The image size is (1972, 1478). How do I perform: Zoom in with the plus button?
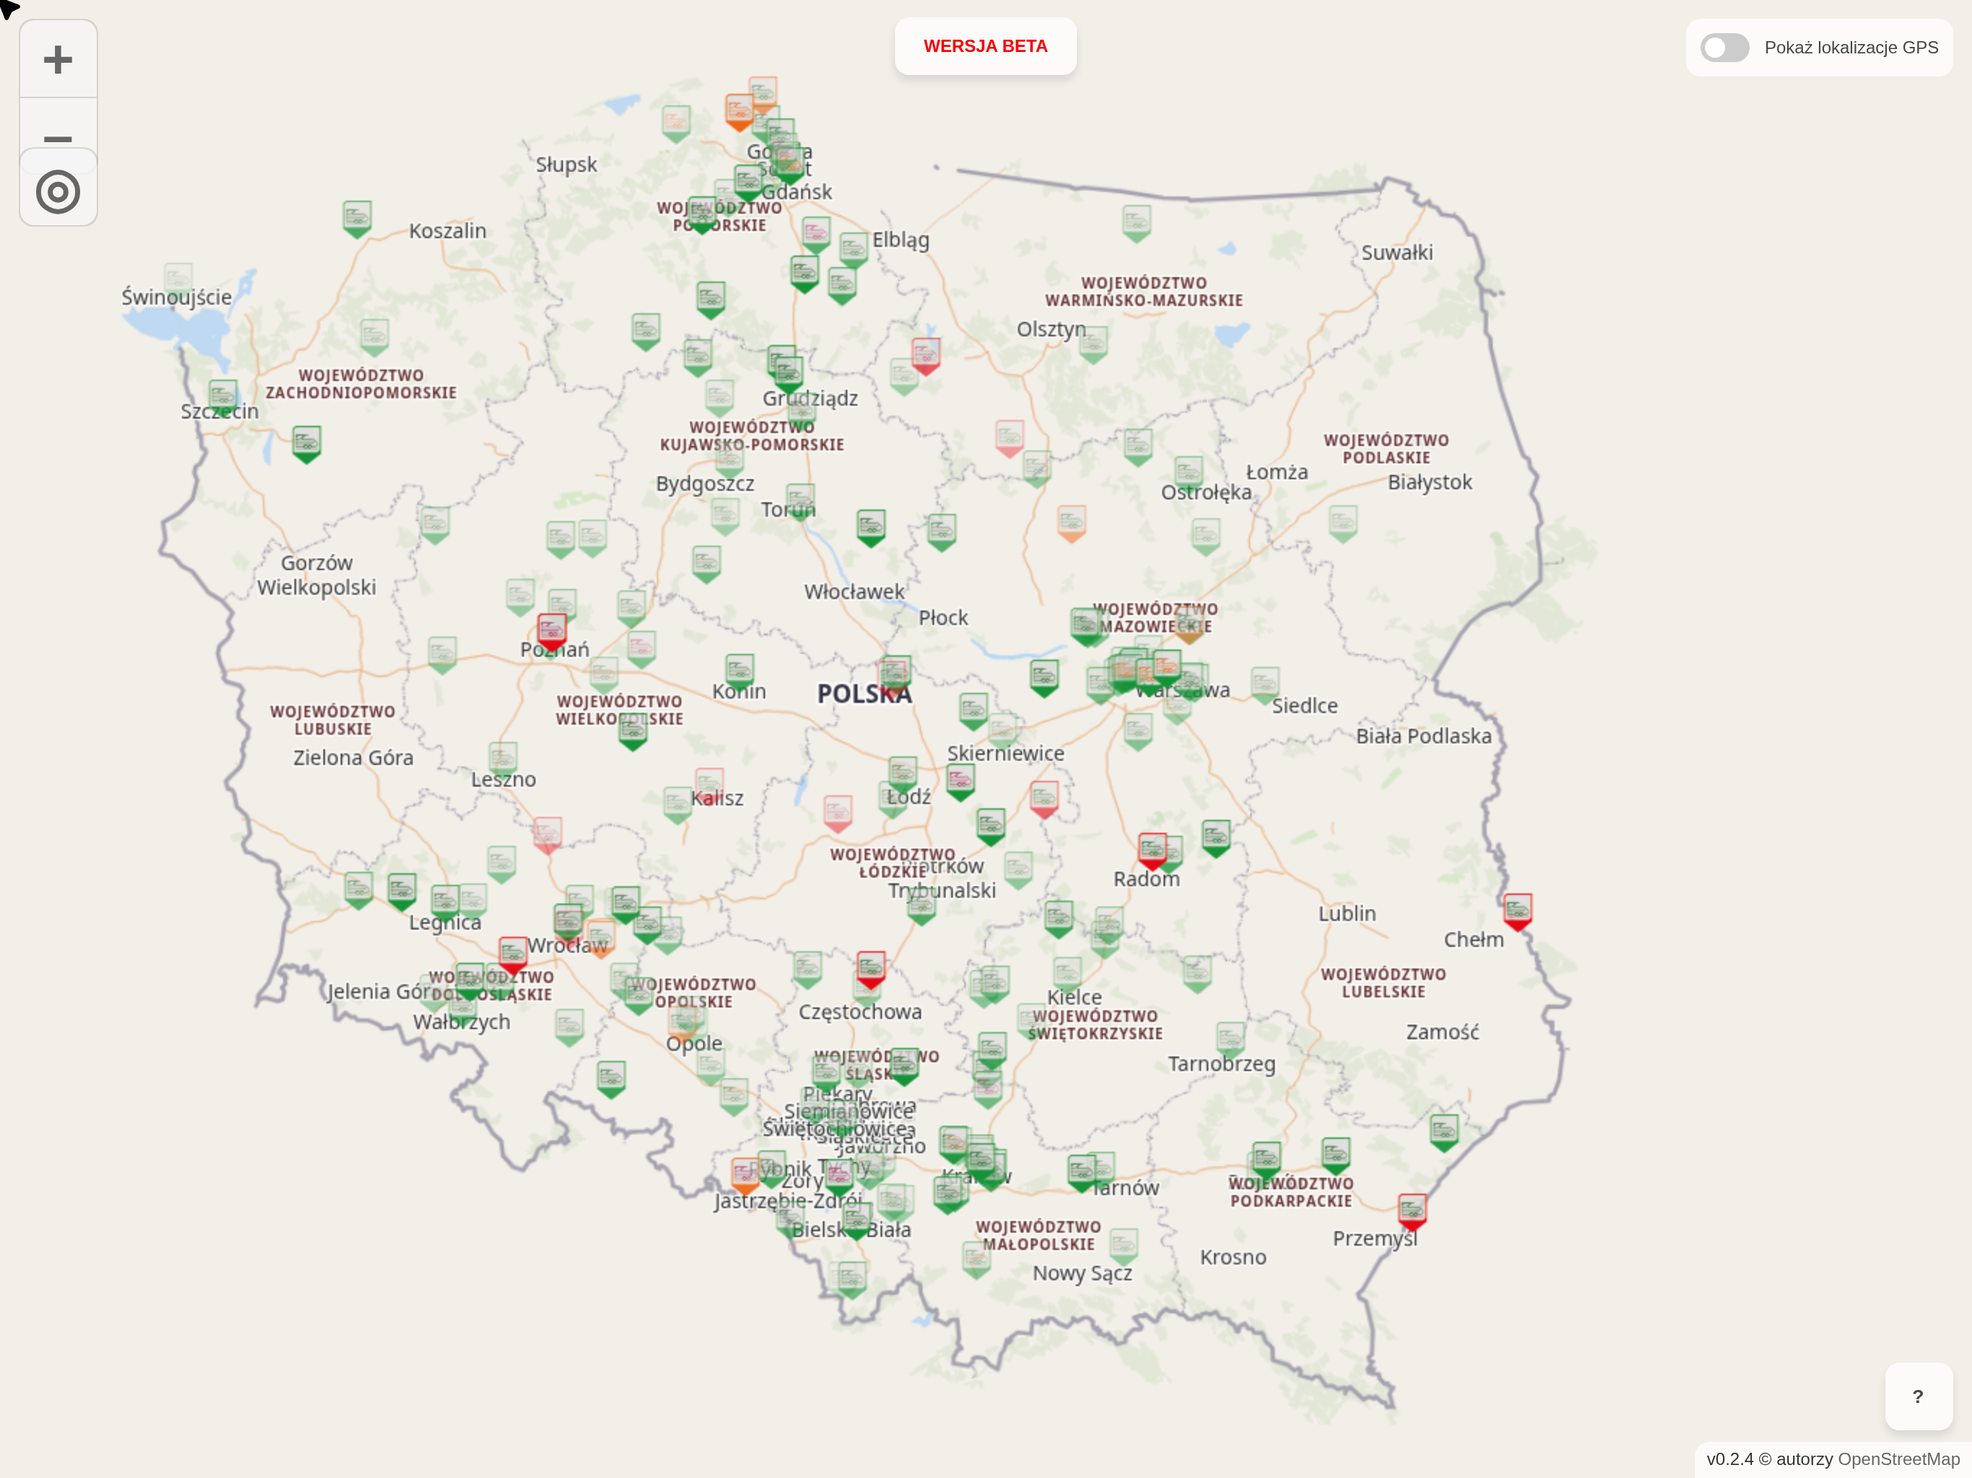click(x=58, y=60)
